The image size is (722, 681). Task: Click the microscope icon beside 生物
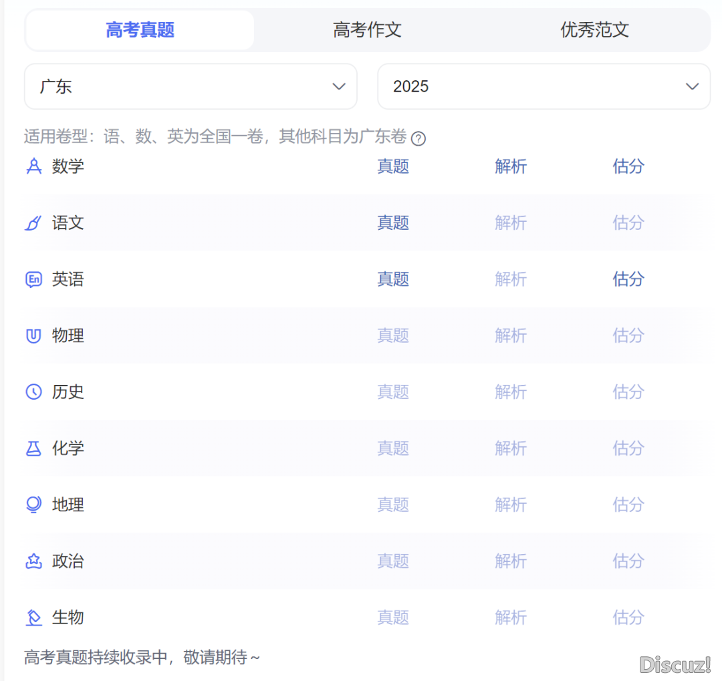pos(33,618)
